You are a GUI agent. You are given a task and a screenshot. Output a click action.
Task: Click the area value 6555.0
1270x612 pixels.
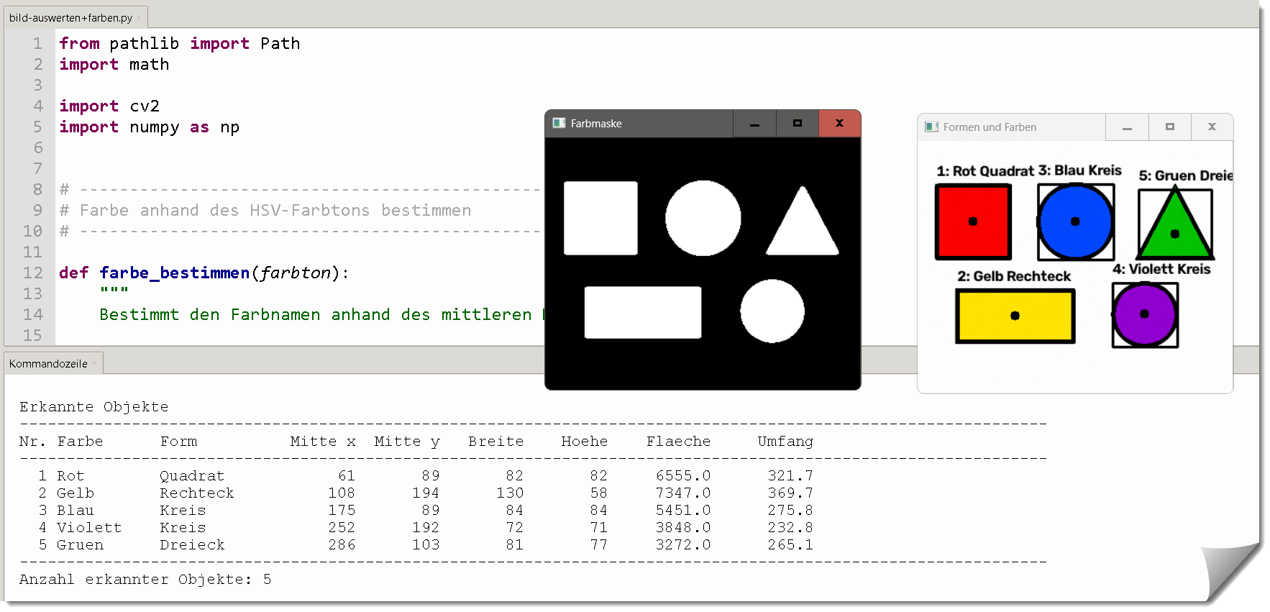tap(683, 476)
